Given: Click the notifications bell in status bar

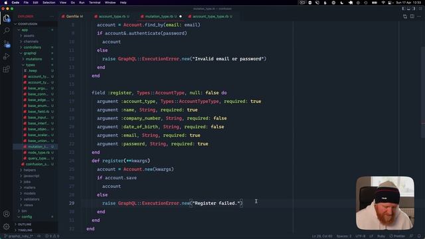Looking at the screenshot, I should click(x=419, y=236).
